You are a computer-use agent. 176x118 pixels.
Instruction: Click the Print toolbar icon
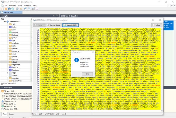point(9,9)
